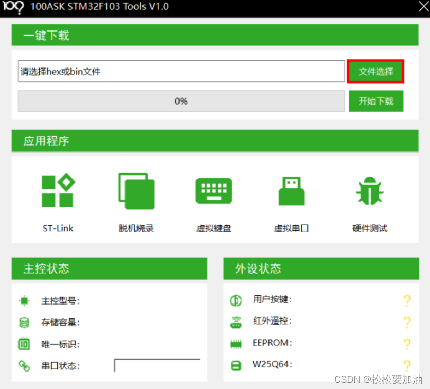This screenshot has height=389, width=430.
Task: Click the question mark status for EEPROM
Action: coord(407,344)
